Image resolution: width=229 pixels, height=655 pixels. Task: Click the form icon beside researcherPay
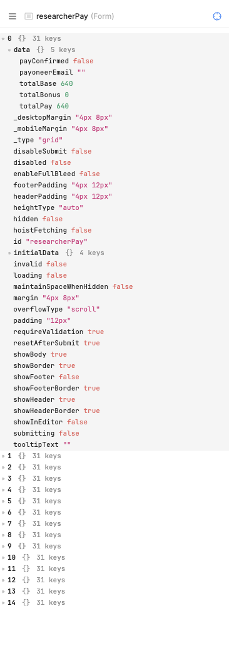29,16
